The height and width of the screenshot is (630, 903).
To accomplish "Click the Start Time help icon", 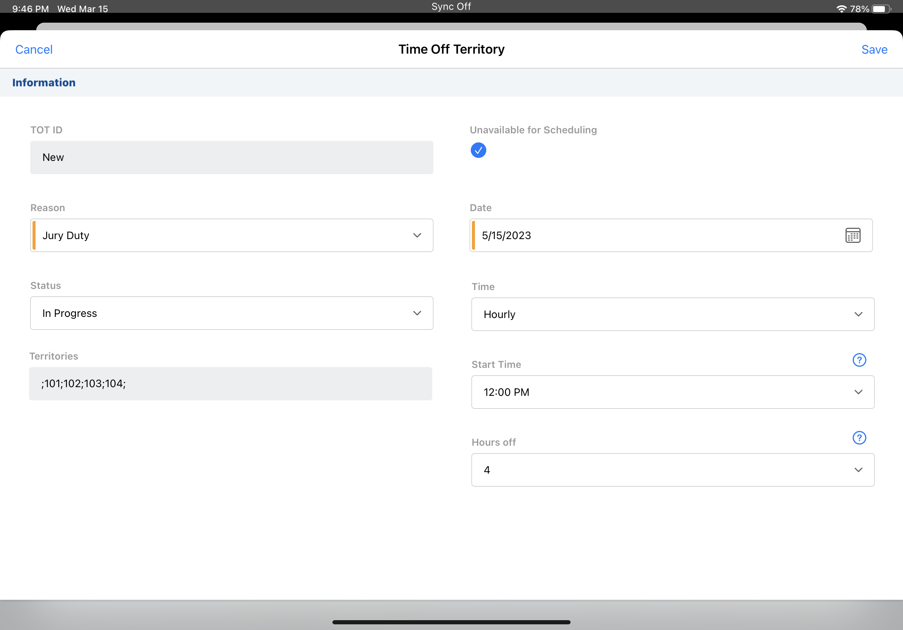I will pos(859,360).
